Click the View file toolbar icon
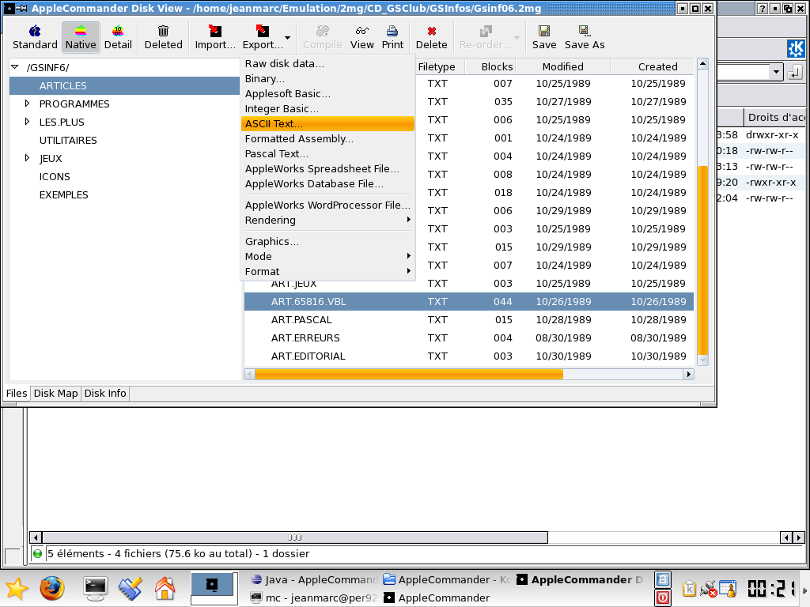 361,37
